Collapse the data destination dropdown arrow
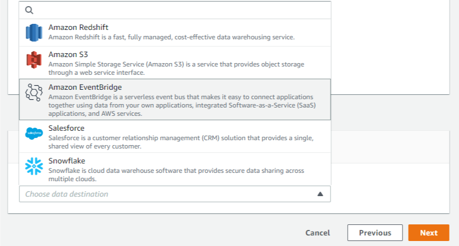This screenshot has width=459, height=246. point(320,194)
